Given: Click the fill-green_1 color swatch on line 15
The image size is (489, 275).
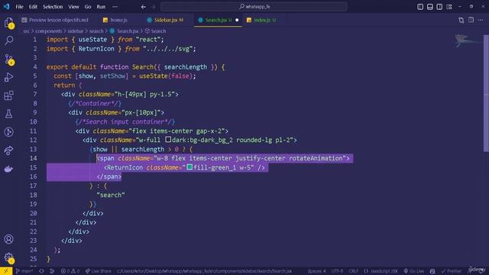Looking at the screenshot, I should 189,167.
